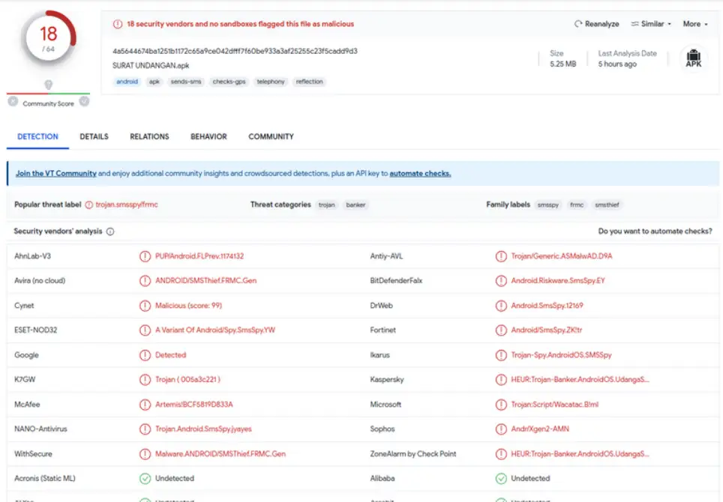Follow the Join the VT Community link
The height and width of the screenshot is (502, 723).
(x=55, y=173)
